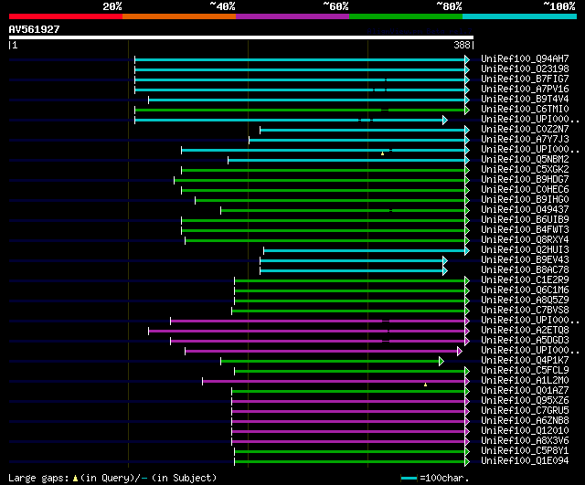Click the green ~80% identity legend segment
585x485 pixels.
[x=406, y=16]
